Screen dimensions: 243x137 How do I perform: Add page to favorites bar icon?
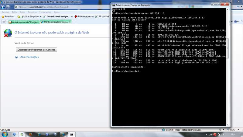pyautogui.click(x=19, y=17)
